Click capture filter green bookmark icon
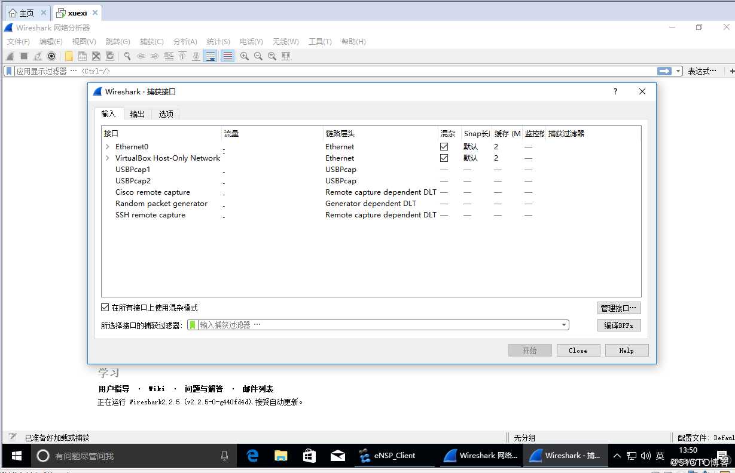Image resolution: width=735 pixels, height=473 pixels. tap(193, 325)
